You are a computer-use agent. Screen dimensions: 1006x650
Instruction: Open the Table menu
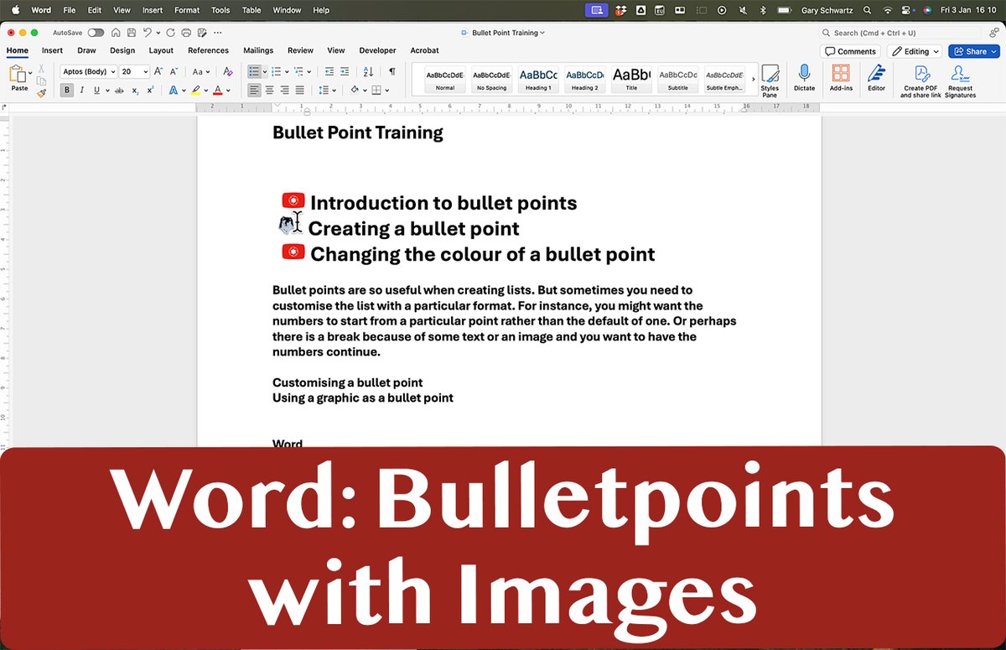[x=251, y=10]
